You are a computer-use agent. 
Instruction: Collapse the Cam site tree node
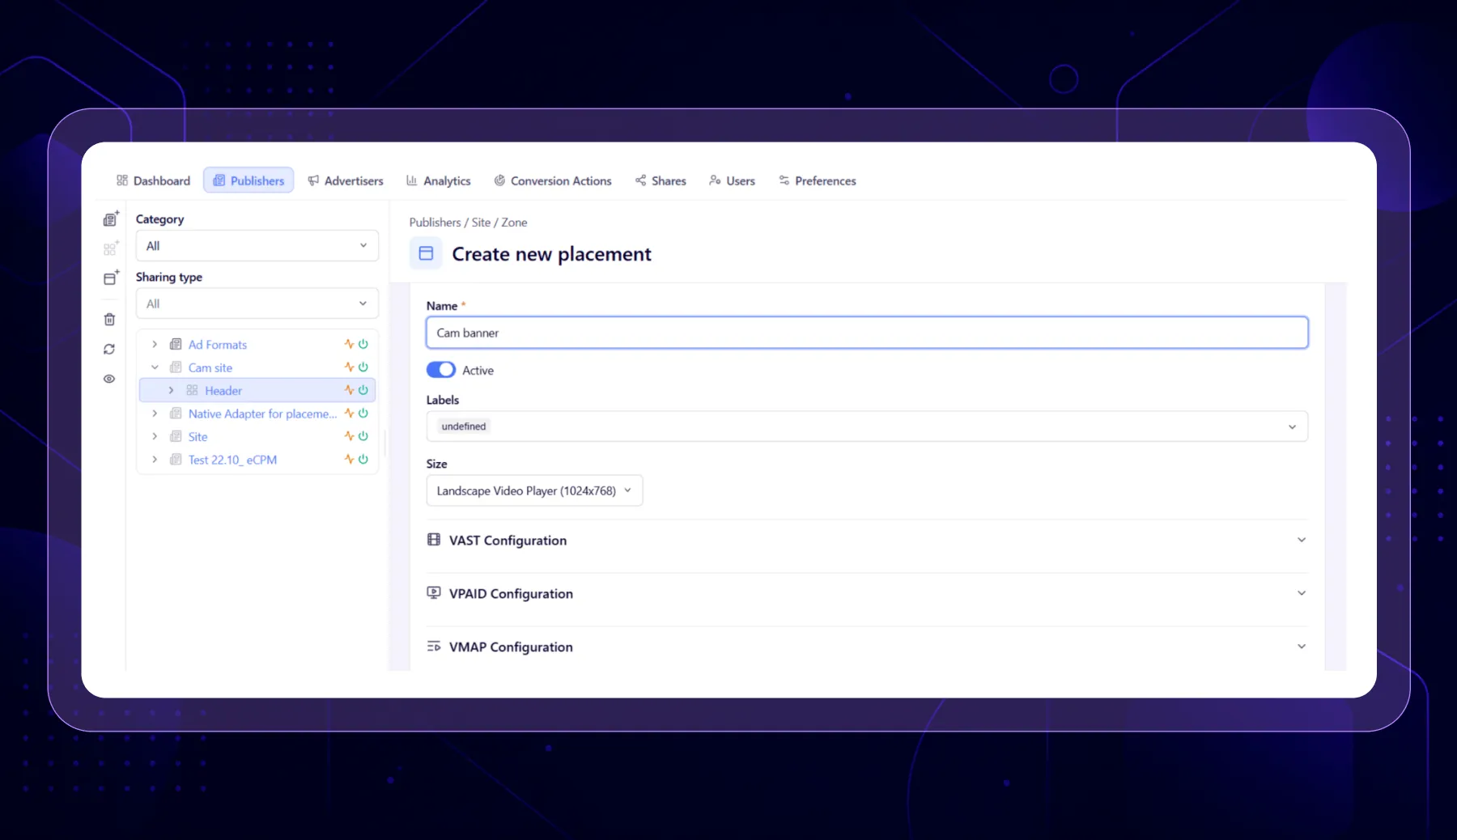tap(155, 367)
